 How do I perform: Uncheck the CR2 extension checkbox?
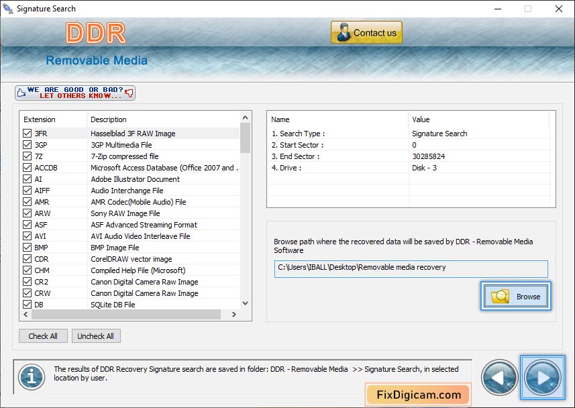(27, 281)
